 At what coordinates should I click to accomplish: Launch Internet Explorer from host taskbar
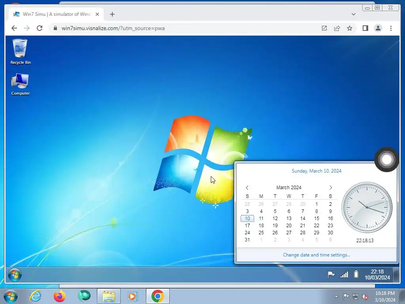(x=35, y=296)
